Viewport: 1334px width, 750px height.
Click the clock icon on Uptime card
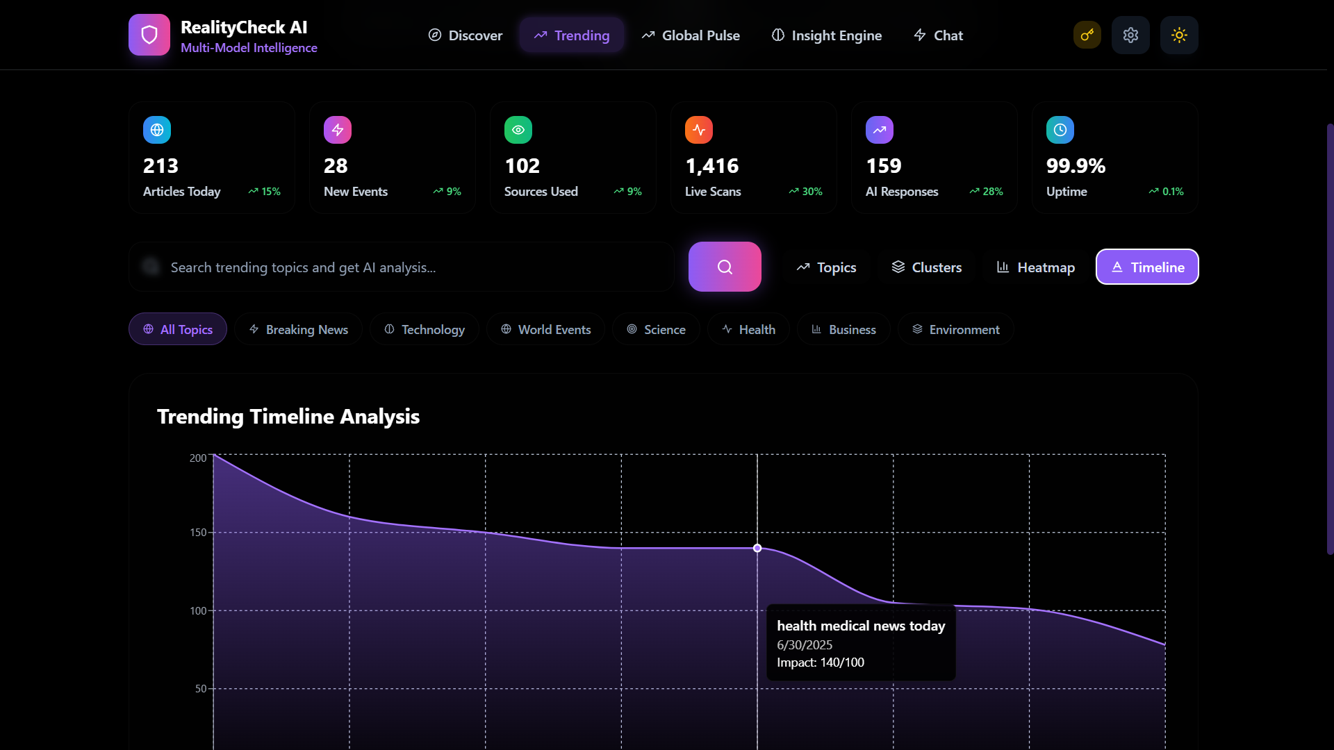[x=1060, y=130]
